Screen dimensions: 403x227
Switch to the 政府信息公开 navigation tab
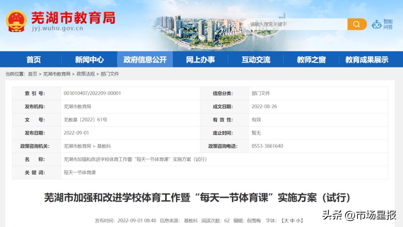pyautogui.click(x=145, y=60)
